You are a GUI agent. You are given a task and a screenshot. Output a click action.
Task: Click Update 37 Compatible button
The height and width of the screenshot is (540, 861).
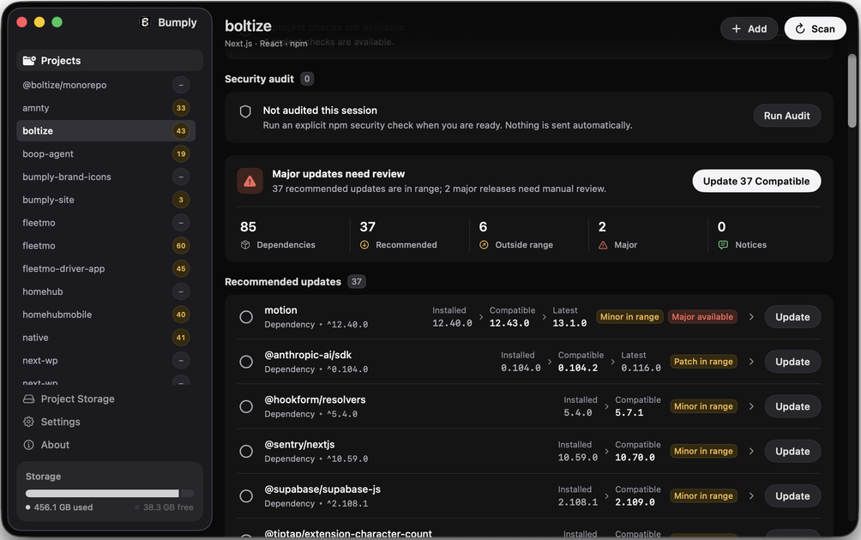click(756, 181)
